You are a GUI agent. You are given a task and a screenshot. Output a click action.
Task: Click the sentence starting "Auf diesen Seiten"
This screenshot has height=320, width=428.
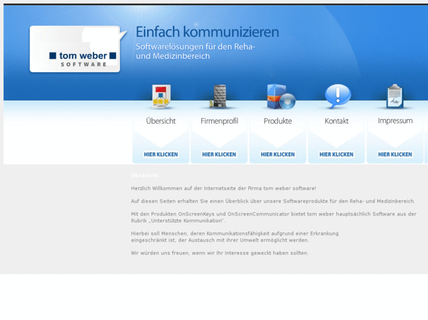273,201
